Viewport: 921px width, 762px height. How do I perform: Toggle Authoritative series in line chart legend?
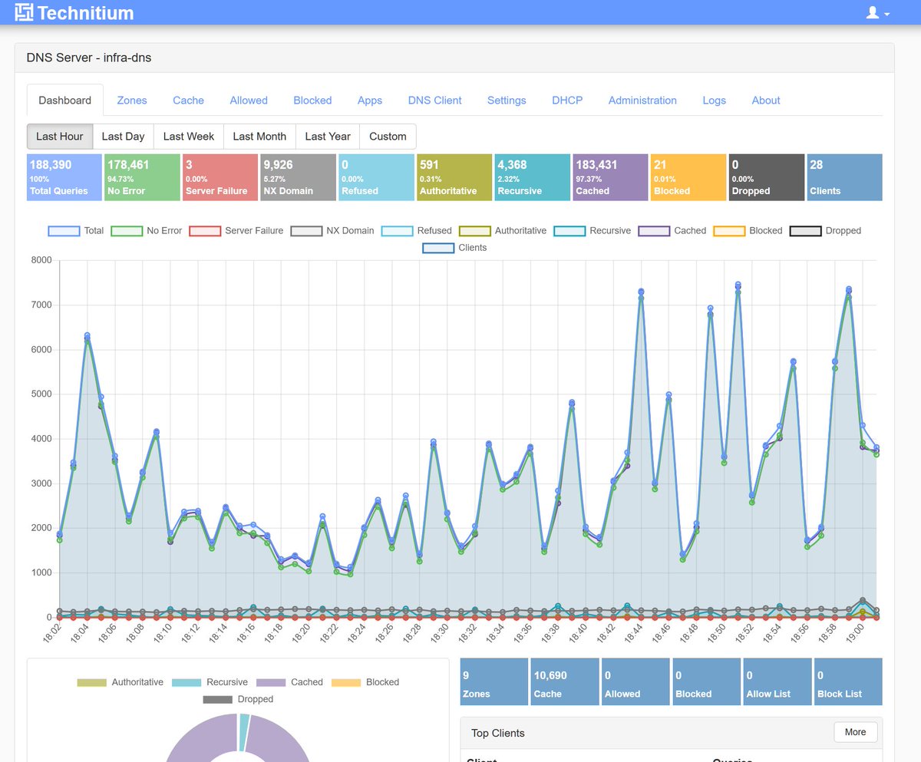503,230
